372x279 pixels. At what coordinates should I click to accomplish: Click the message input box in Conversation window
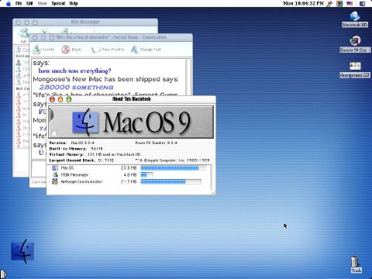point(39,168)
